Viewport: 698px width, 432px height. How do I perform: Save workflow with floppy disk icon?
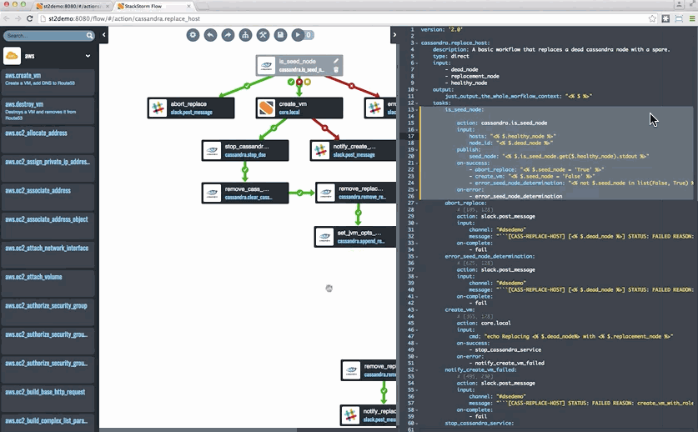[280, 35]
